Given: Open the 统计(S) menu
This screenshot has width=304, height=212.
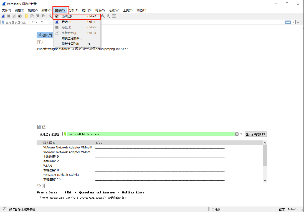Looking at the screenshot, I should [87, 10].
